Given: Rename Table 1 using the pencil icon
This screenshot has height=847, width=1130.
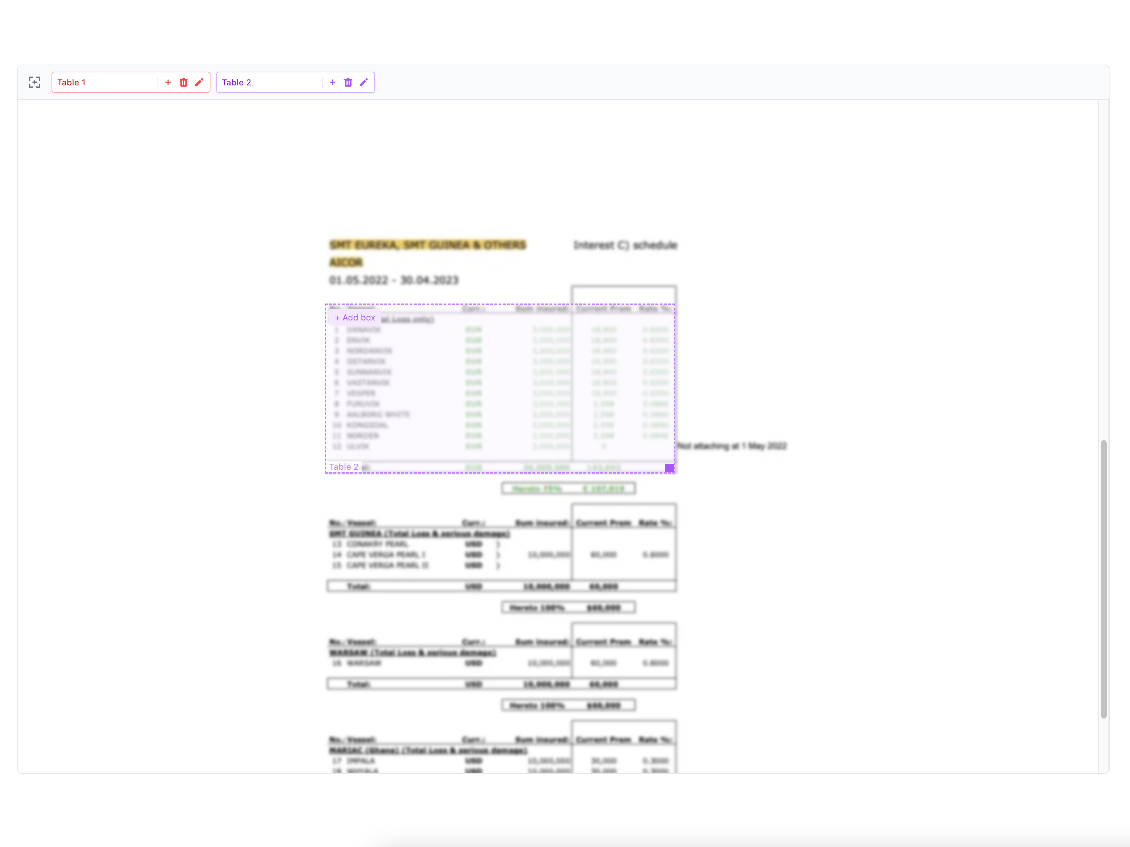Looking at the screenshot, I should point(200,82).
